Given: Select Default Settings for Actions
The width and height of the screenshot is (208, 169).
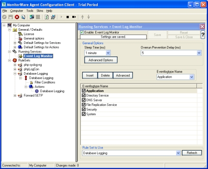Looking at the screenshot, I should [41, 47].
